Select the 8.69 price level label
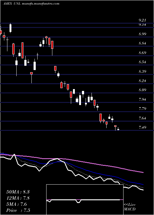This screenshot has width=154, height=215. point(142,53)
